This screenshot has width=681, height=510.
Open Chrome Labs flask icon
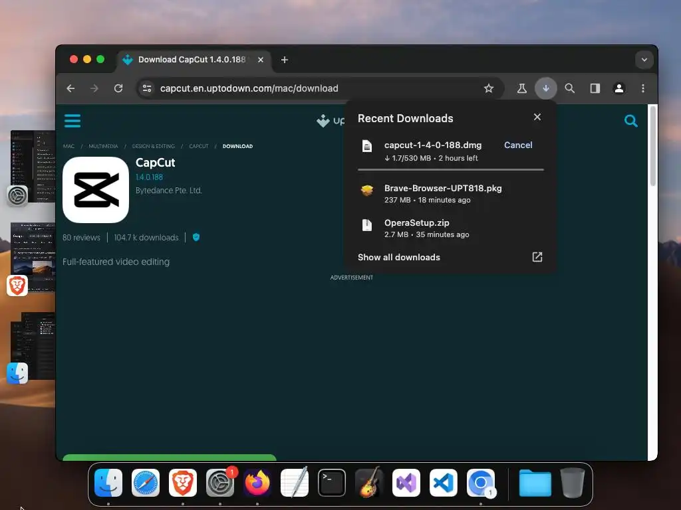(x=521, y=88)
